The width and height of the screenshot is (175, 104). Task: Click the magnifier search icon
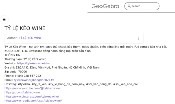(x=129, y=6)
